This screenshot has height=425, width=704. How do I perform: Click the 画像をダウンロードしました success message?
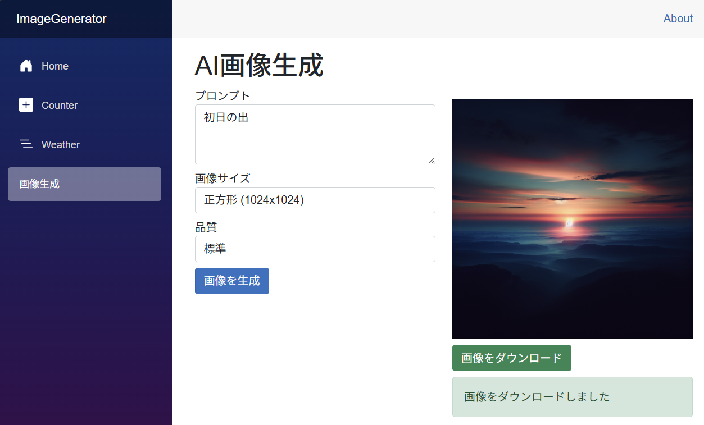[572, 397]
